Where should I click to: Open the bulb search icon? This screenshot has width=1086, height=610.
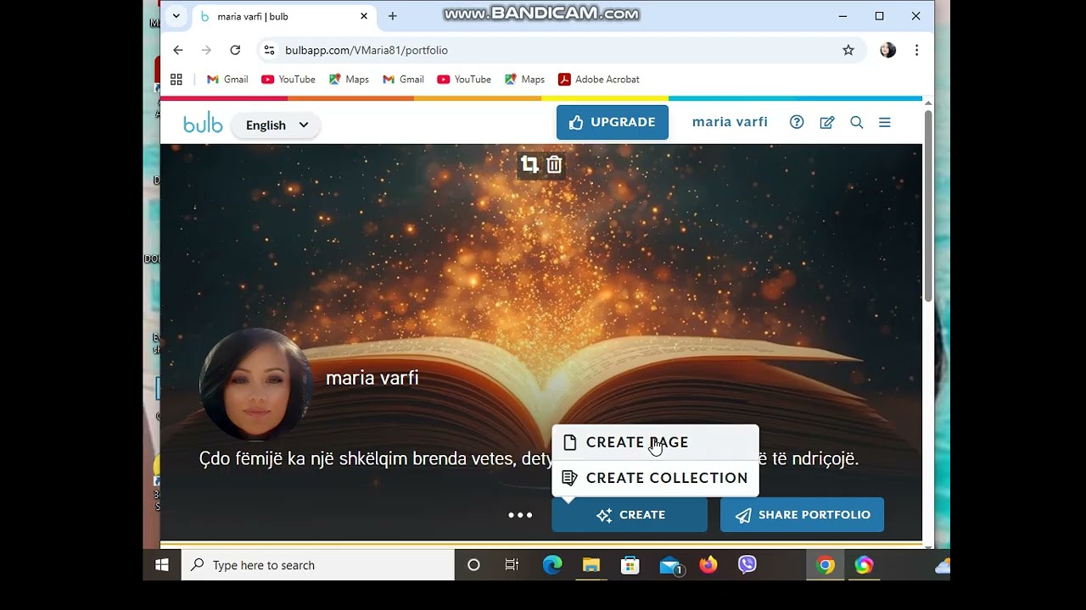(x=857, y=122)
